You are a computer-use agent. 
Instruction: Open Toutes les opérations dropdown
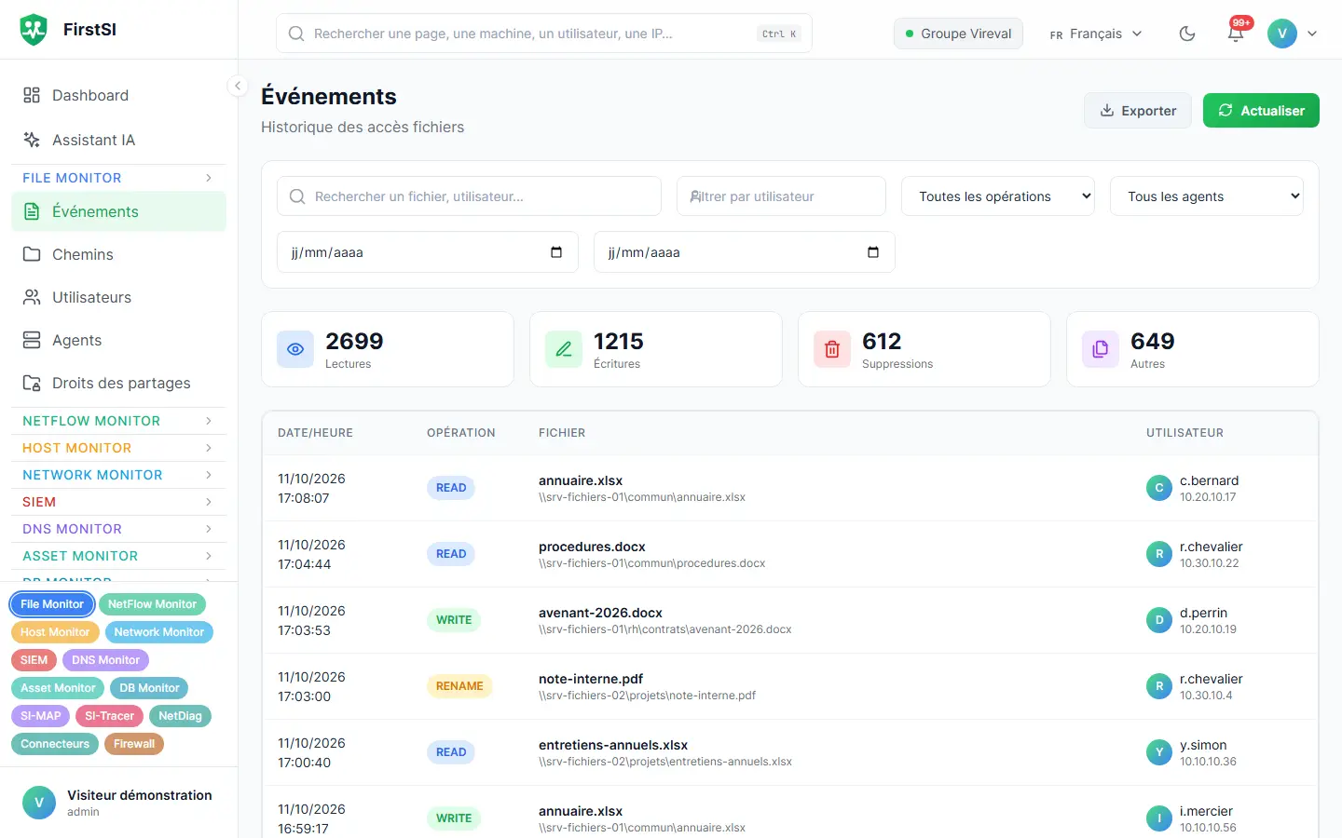tap(998, 196)
